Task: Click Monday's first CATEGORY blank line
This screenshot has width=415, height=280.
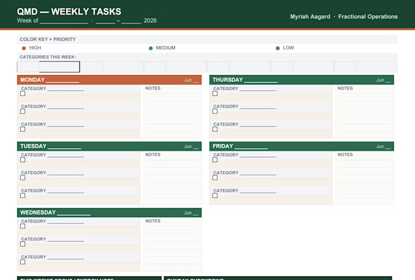Action: point(66,89)
